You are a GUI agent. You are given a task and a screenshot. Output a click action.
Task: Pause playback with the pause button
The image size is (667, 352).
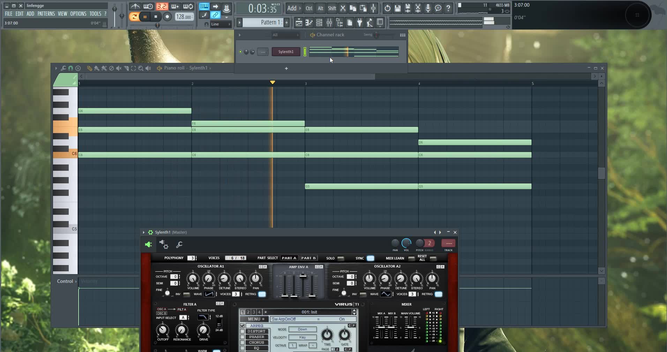point(145,16)
